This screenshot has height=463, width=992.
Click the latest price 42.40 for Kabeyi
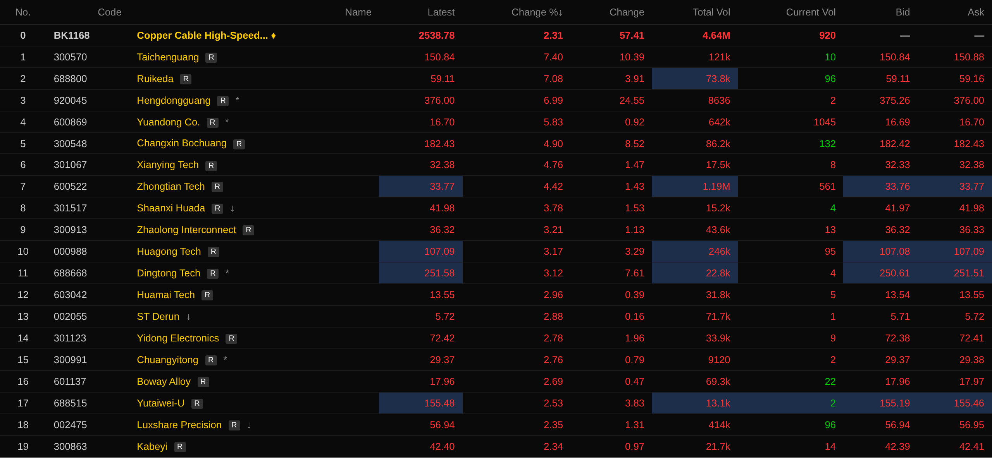point(442,447)
